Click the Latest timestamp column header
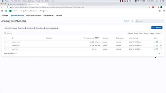 (x=134, y=38)
